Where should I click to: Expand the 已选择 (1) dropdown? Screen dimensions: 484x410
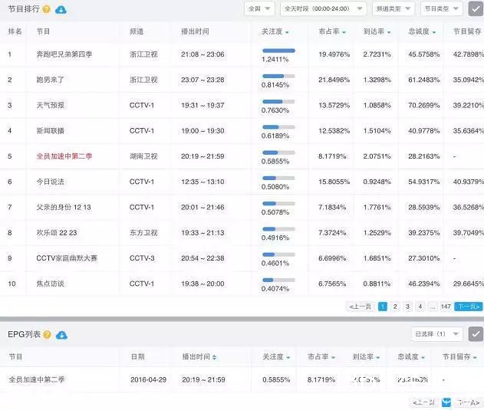coord(436,334)
